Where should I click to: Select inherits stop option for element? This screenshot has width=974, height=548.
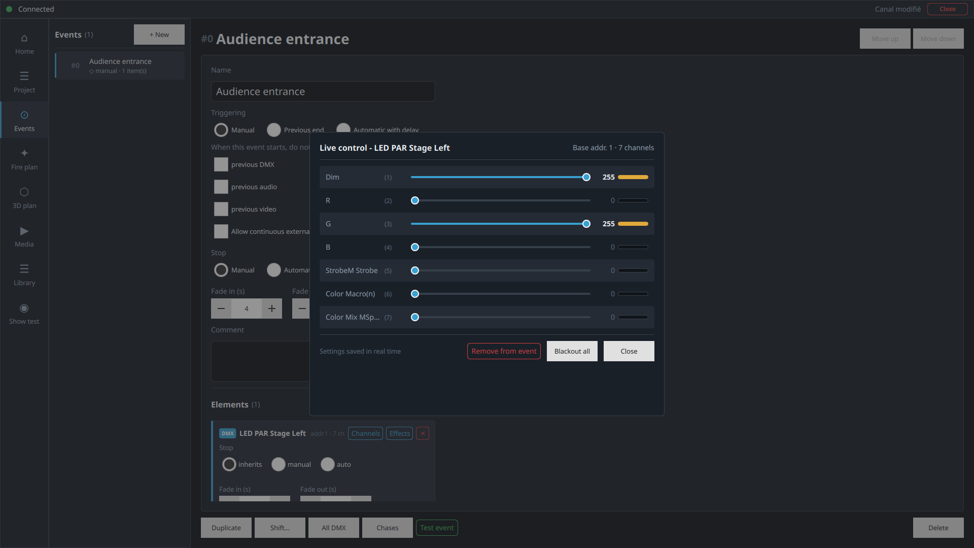(x=229, y=464)
